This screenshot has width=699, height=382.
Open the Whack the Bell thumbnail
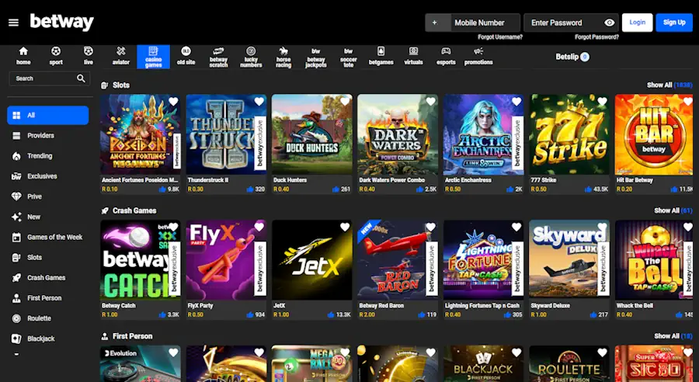tap(653, 260)
